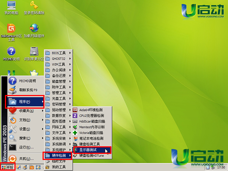Open the 网络工具 folder entry
228x171 pixels.
(x=58, y=127)
